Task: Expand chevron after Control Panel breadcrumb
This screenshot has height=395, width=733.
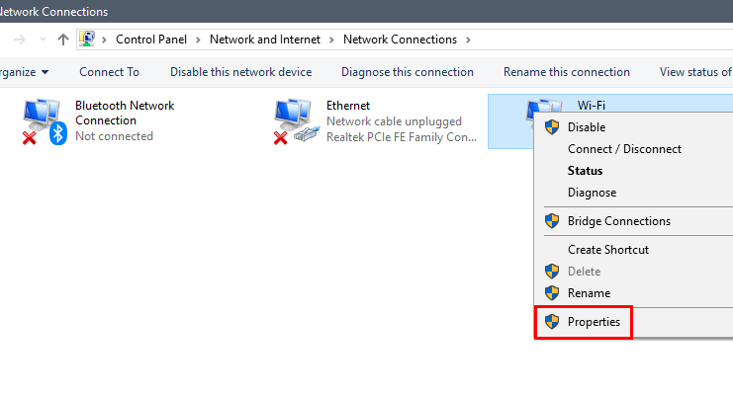Action: point(198,39)
